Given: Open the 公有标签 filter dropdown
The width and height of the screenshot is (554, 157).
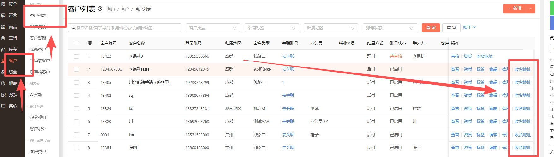Looking at the screenshot, I should click(x=272, y=28).
